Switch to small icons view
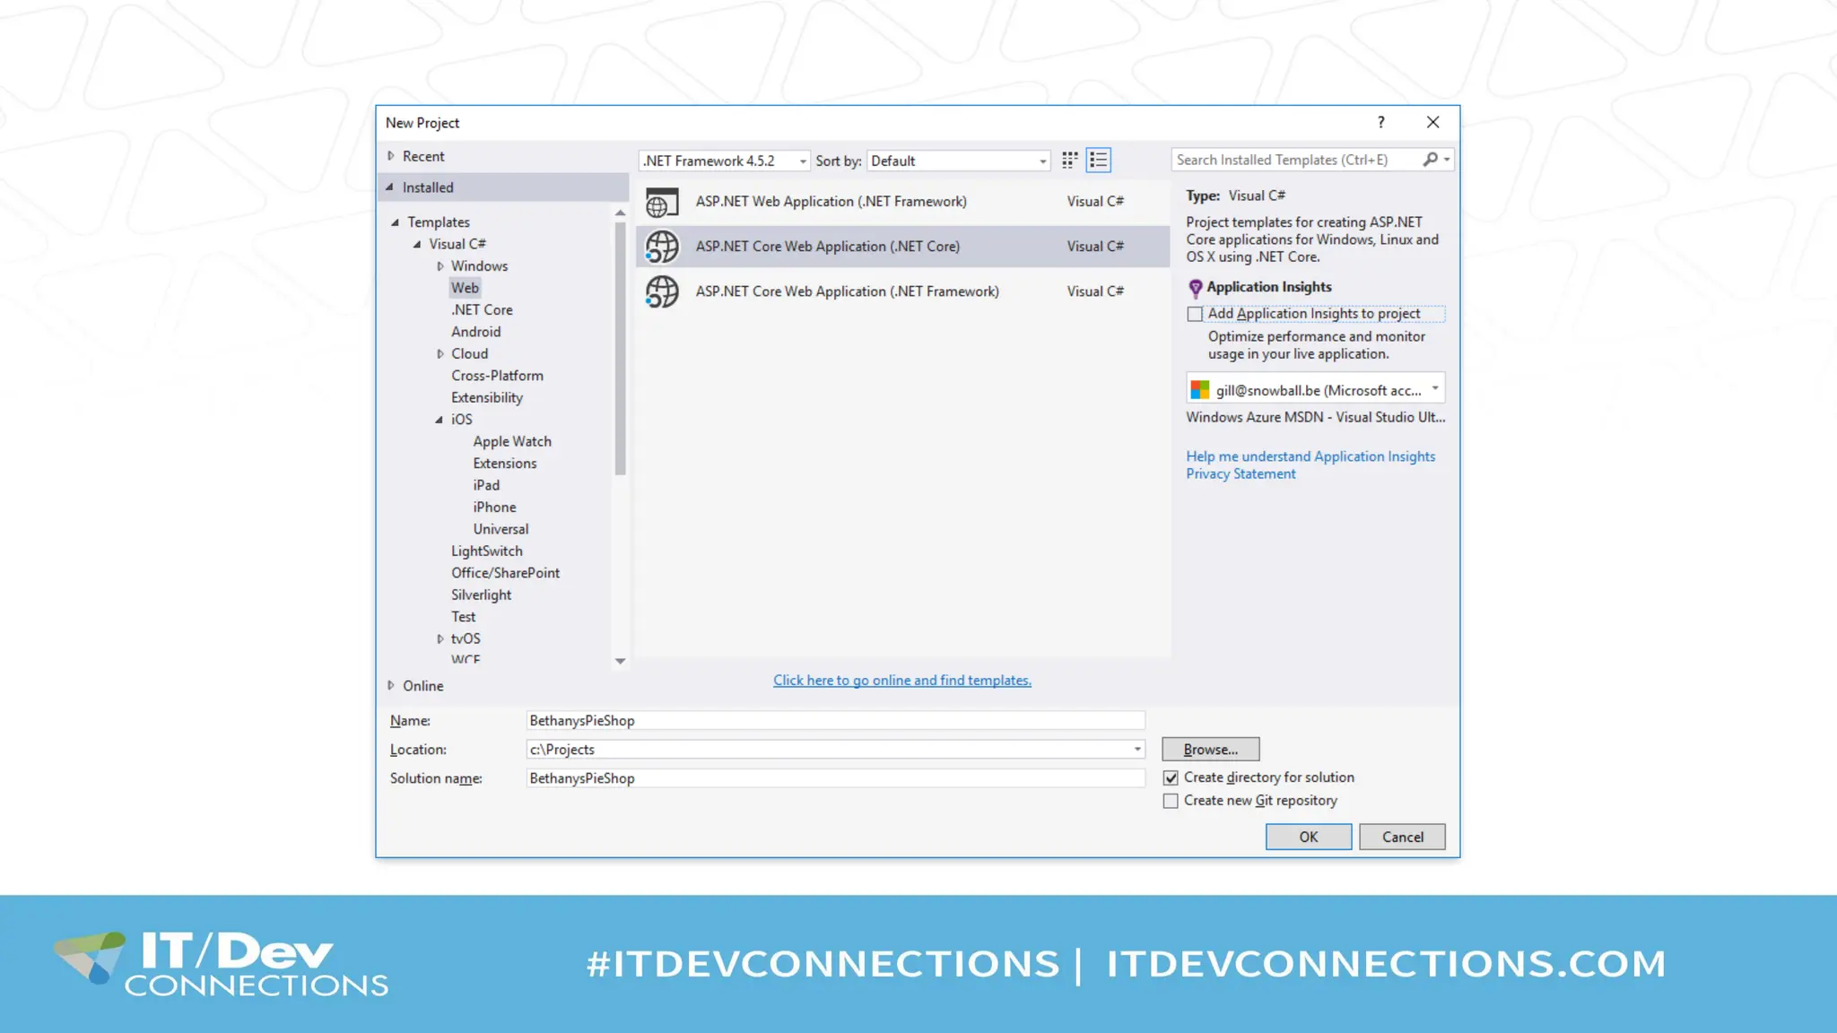This screenshot has height=1033, width=1837. tap(1069, 161)
